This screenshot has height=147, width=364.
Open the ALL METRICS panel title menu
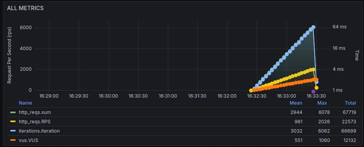pyautogui.click(x=25, y=8)
